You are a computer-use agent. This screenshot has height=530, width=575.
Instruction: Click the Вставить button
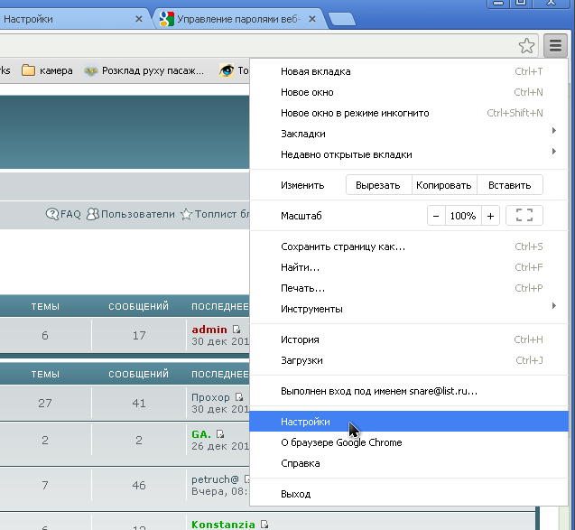(x=509, y=185)
